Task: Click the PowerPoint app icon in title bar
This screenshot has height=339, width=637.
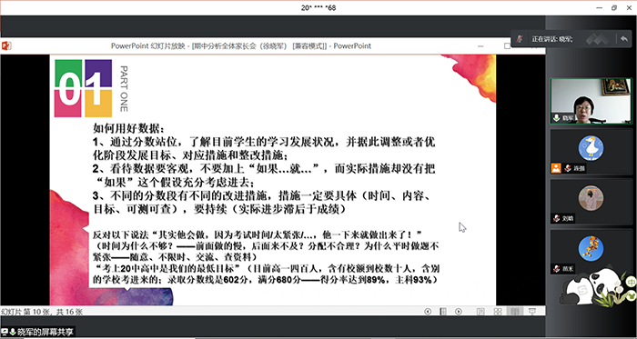Action: coord(6,45)
